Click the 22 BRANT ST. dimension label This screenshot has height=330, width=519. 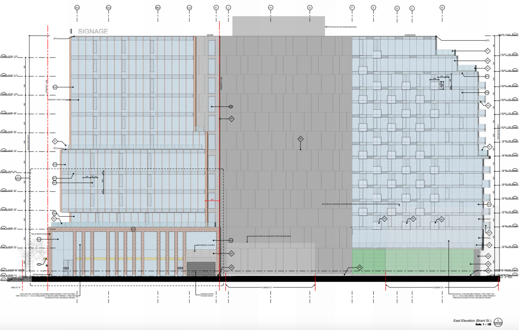click(x=439, y=287)
